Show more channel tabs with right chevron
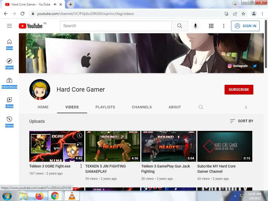Image resolution: width=268 pixels, height=201 pixels. (x=246, y=107)
